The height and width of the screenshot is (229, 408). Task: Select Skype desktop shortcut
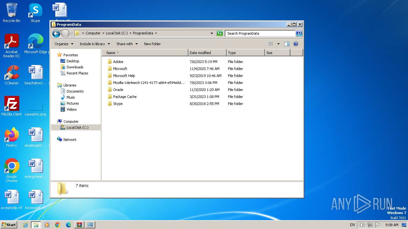point(35,13)
